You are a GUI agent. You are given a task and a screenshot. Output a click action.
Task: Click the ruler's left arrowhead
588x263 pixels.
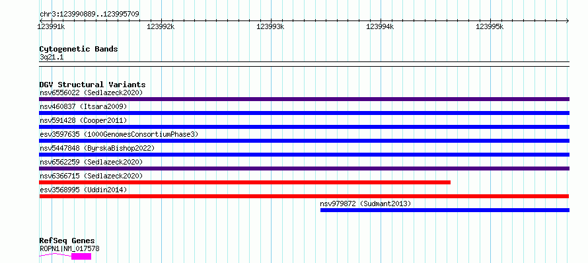pos(41,20)
